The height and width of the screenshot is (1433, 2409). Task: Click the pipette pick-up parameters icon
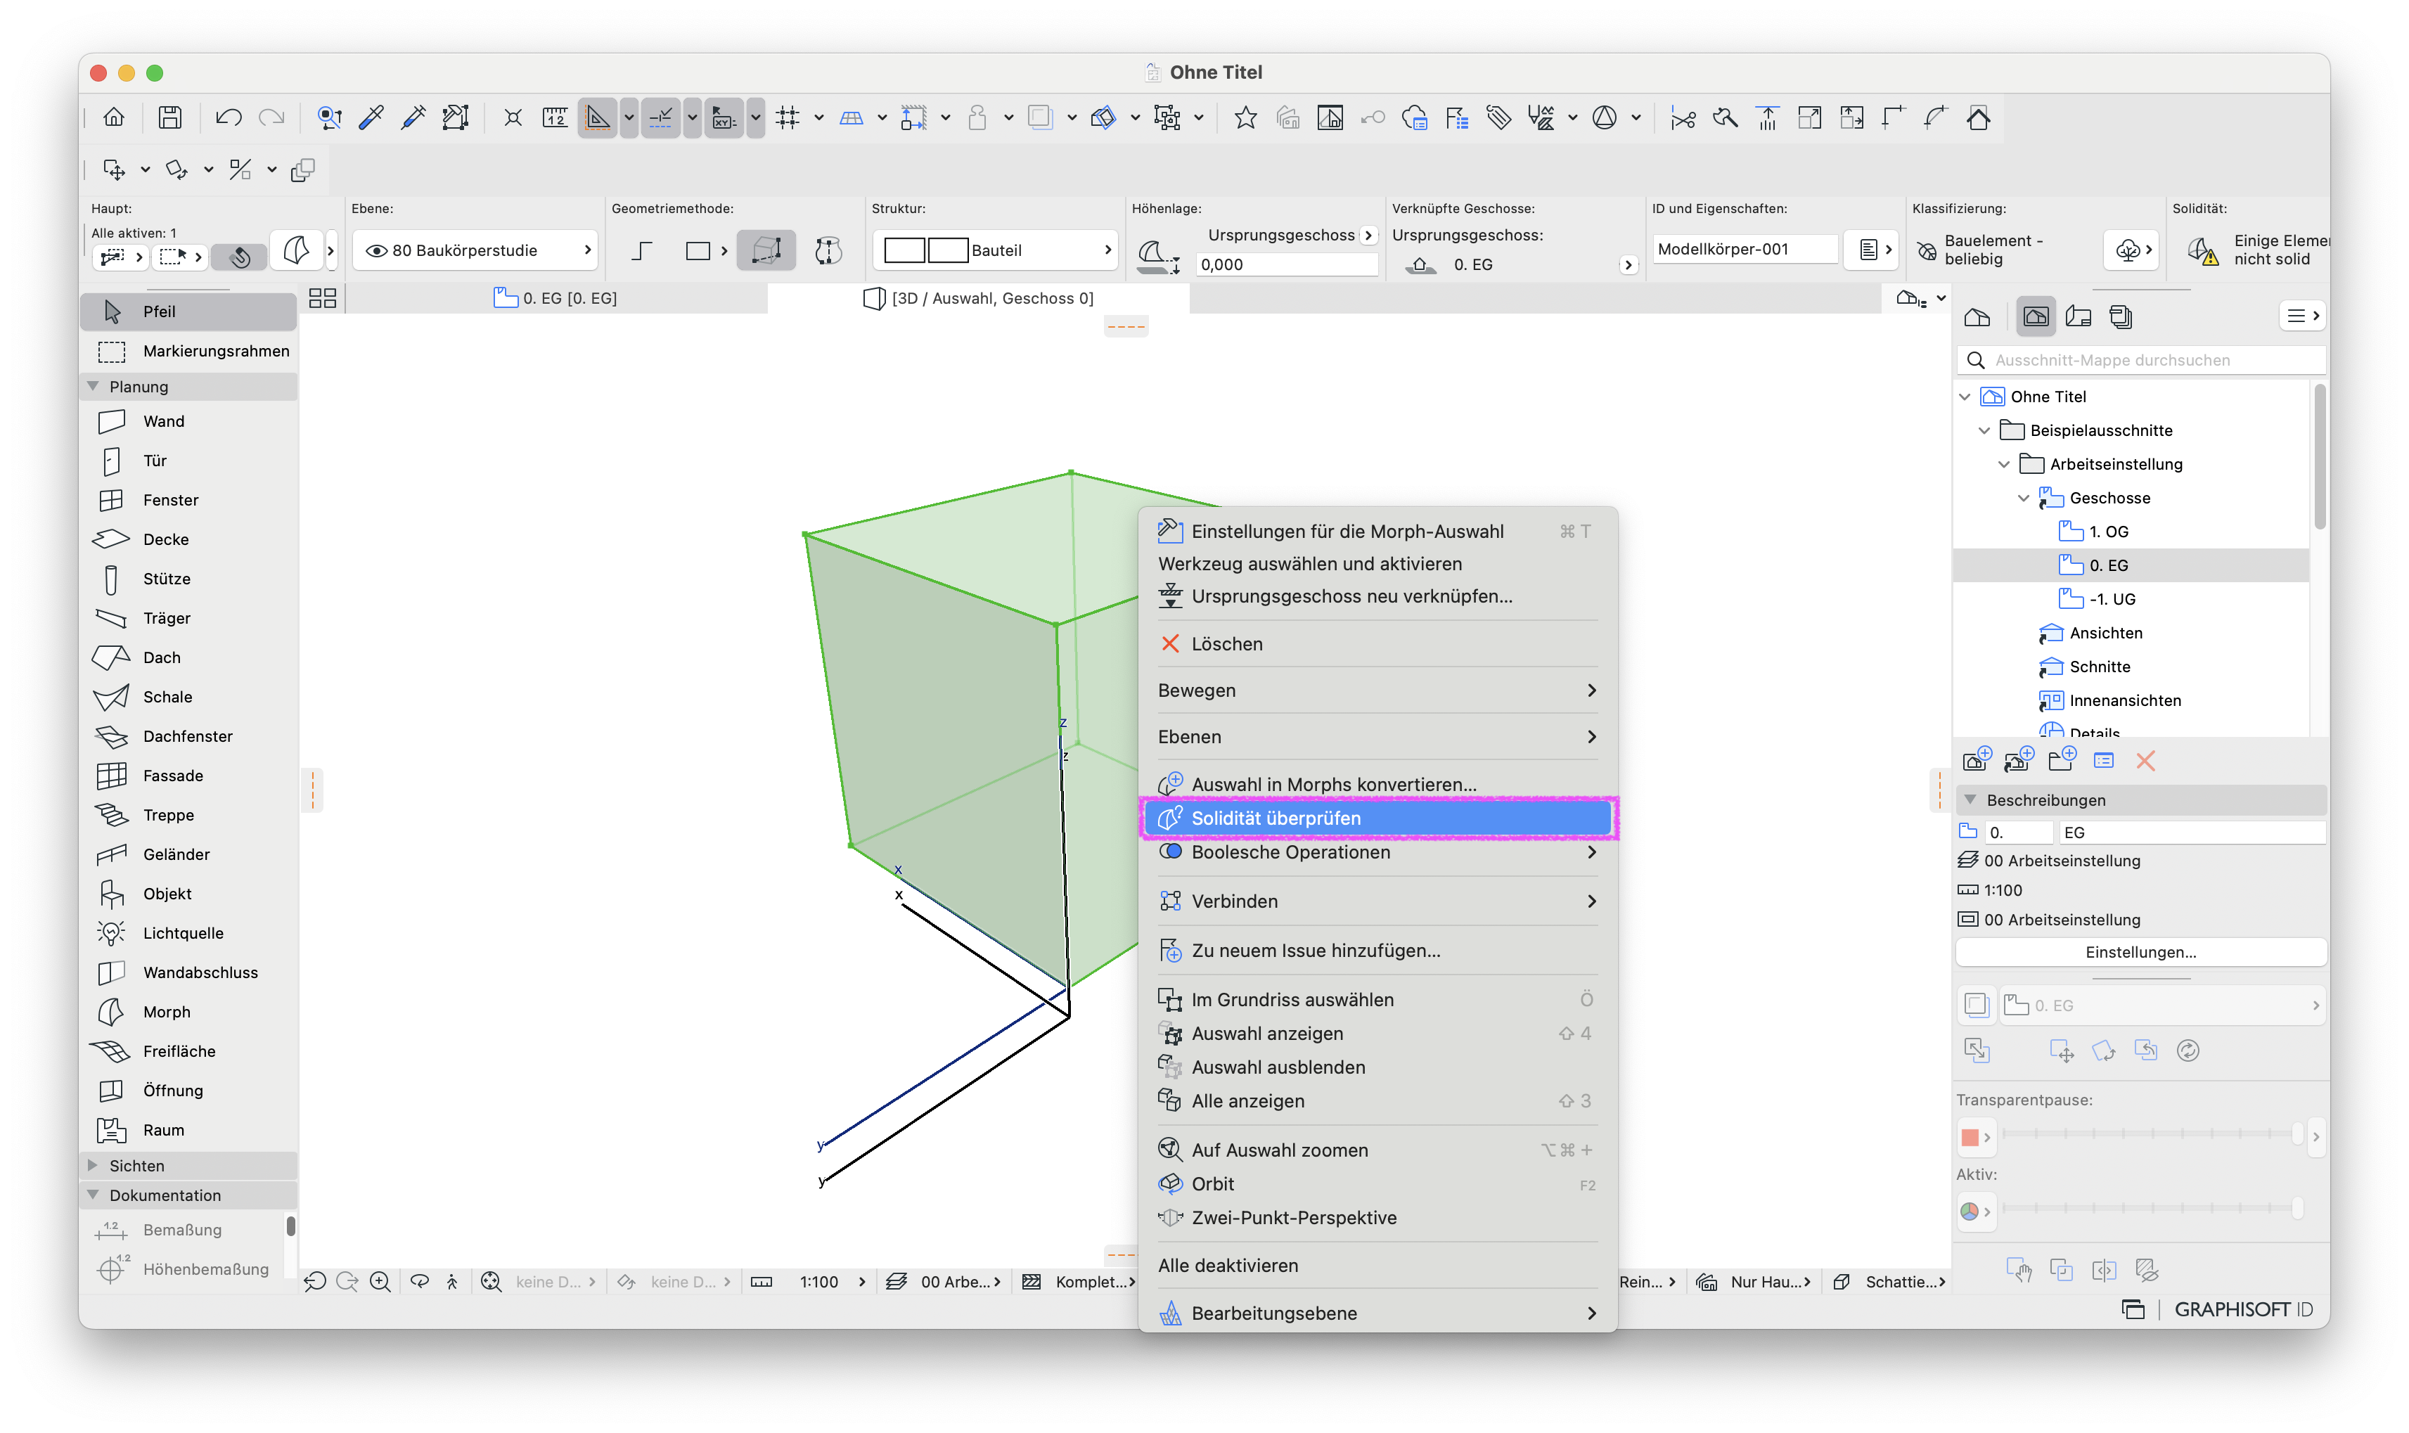[x=372, y=118]
